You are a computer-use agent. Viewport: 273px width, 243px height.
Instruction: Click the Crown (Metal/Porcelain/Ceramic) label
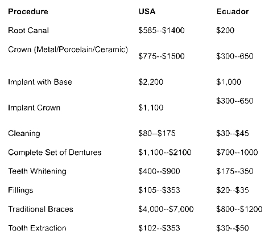pyautogui.click(x=68, y=50)
